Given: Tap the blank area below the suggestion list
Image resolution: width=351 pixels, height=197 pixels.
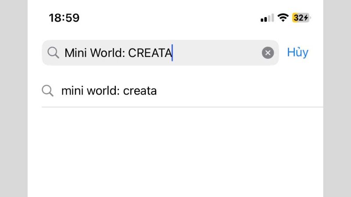Looking at the screenshot, I should click(x=175, y=153).
